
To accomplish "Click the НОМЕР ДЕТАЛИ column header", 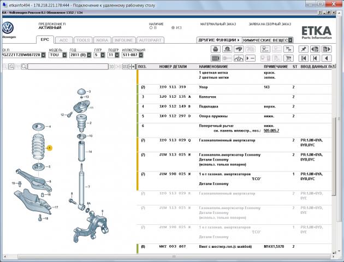I will pyautogui.click(x=173, y=67).
